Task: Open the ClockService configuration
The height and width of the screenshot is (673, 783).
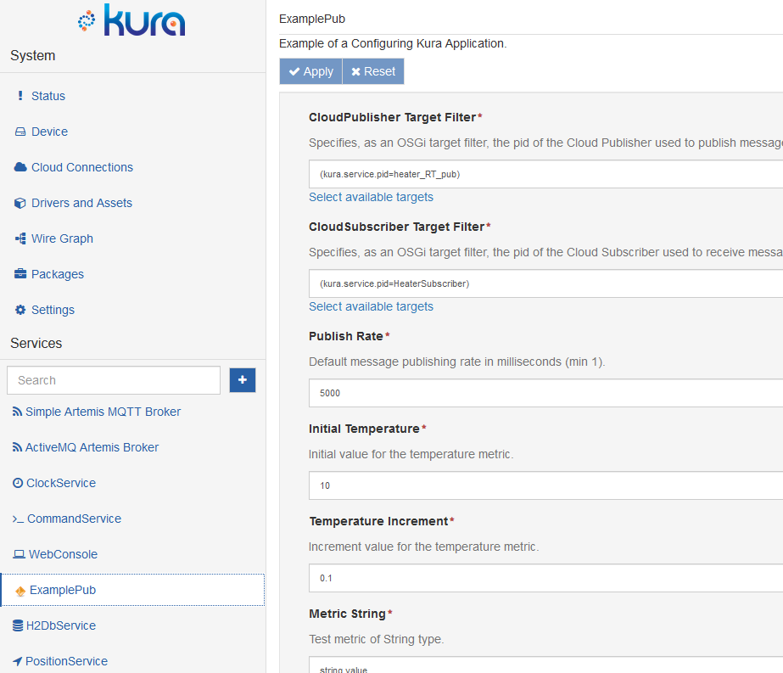Action: (61, 483)
